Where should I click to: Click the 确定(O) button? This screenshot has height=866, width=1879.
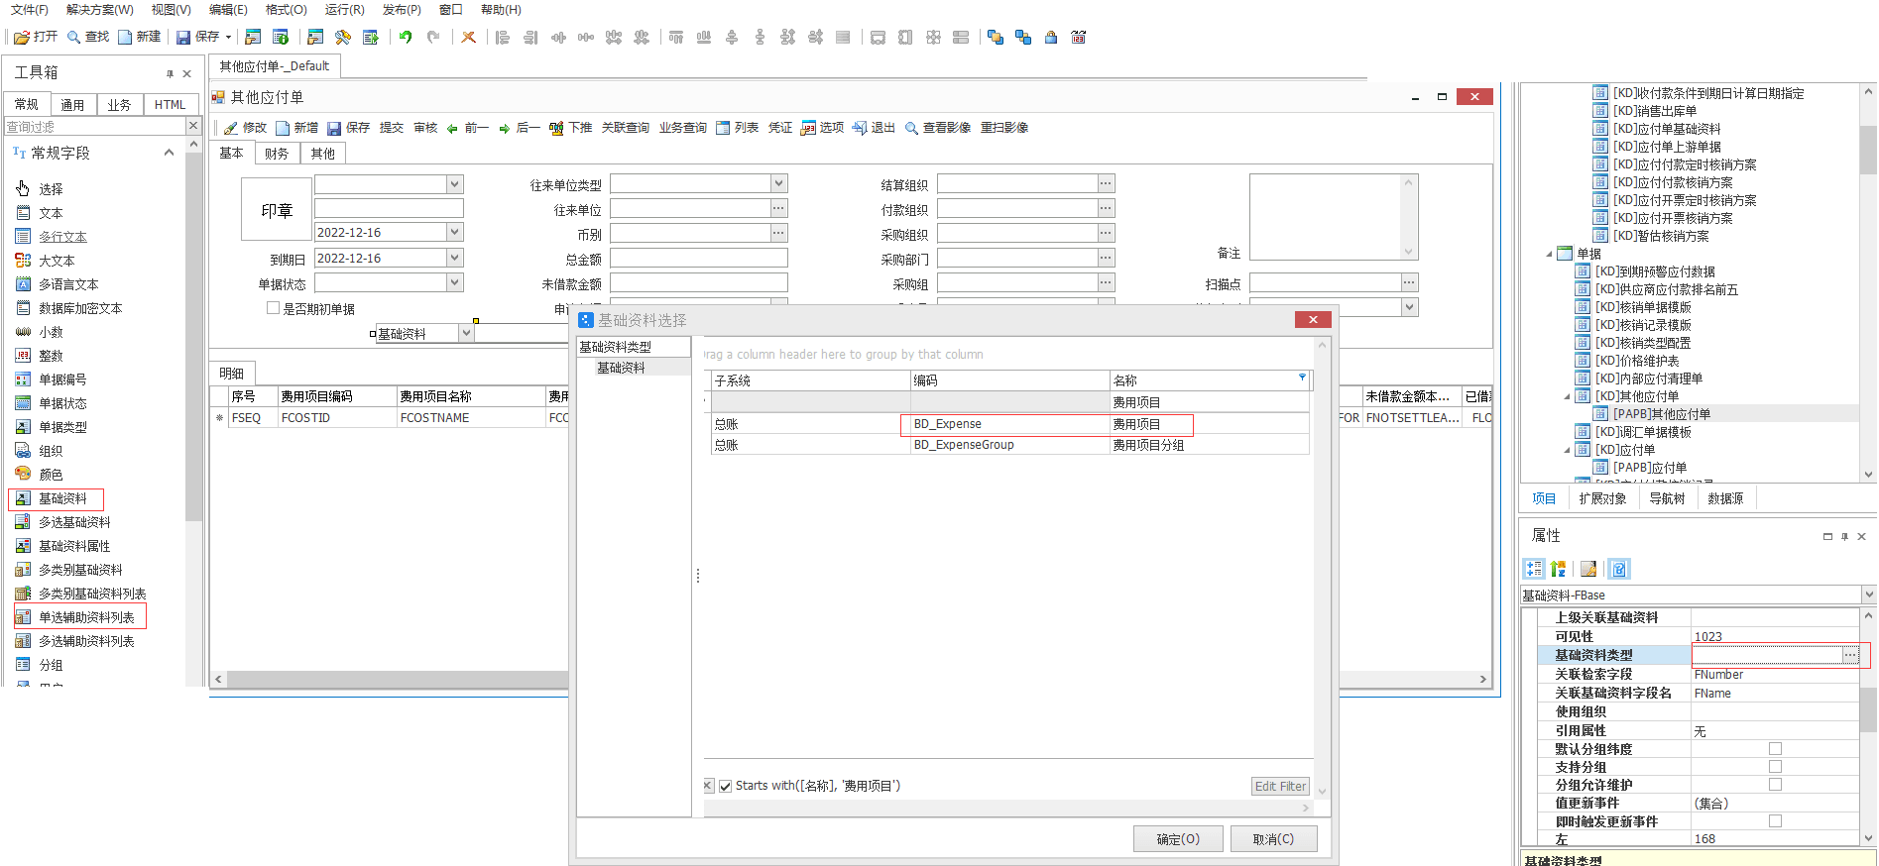click(x=1177, y=839)
